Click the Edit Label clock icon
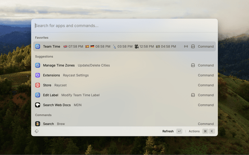 tap(38, 95)
